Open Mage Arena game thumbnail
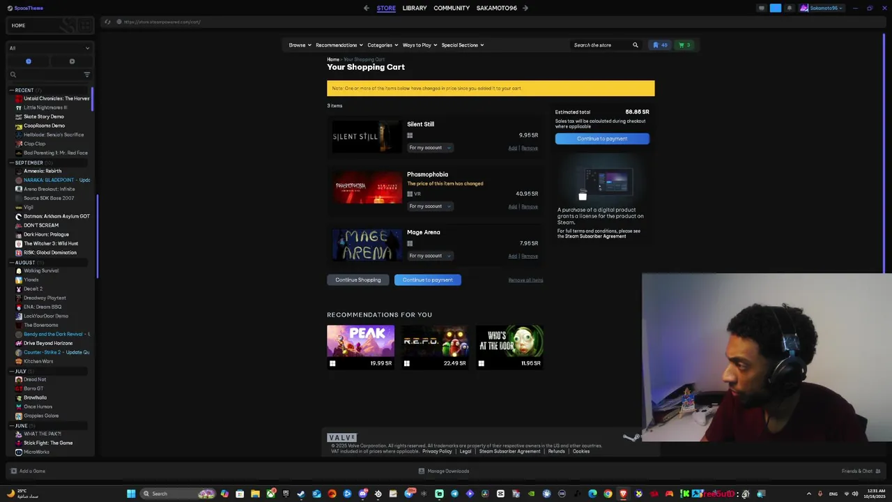 point(367,245)
